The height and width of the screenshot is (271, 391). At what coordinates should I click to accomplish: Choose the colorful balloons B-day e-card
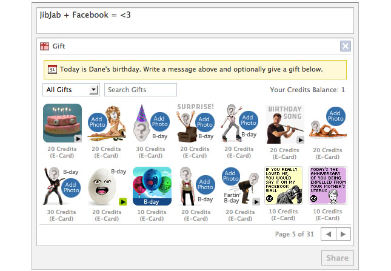tap(151, 186)
